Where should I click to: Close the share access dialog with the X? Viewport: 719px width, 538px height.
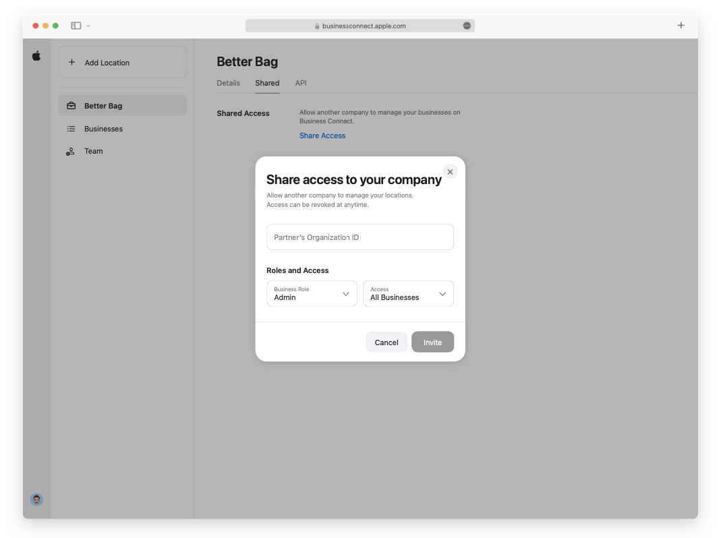pyautogui.click(x=451, y=172)
